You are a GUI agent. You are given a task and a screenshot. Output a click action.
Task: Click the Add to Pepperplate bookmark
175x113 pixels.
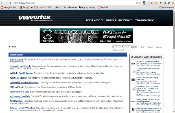pos(69,7)
